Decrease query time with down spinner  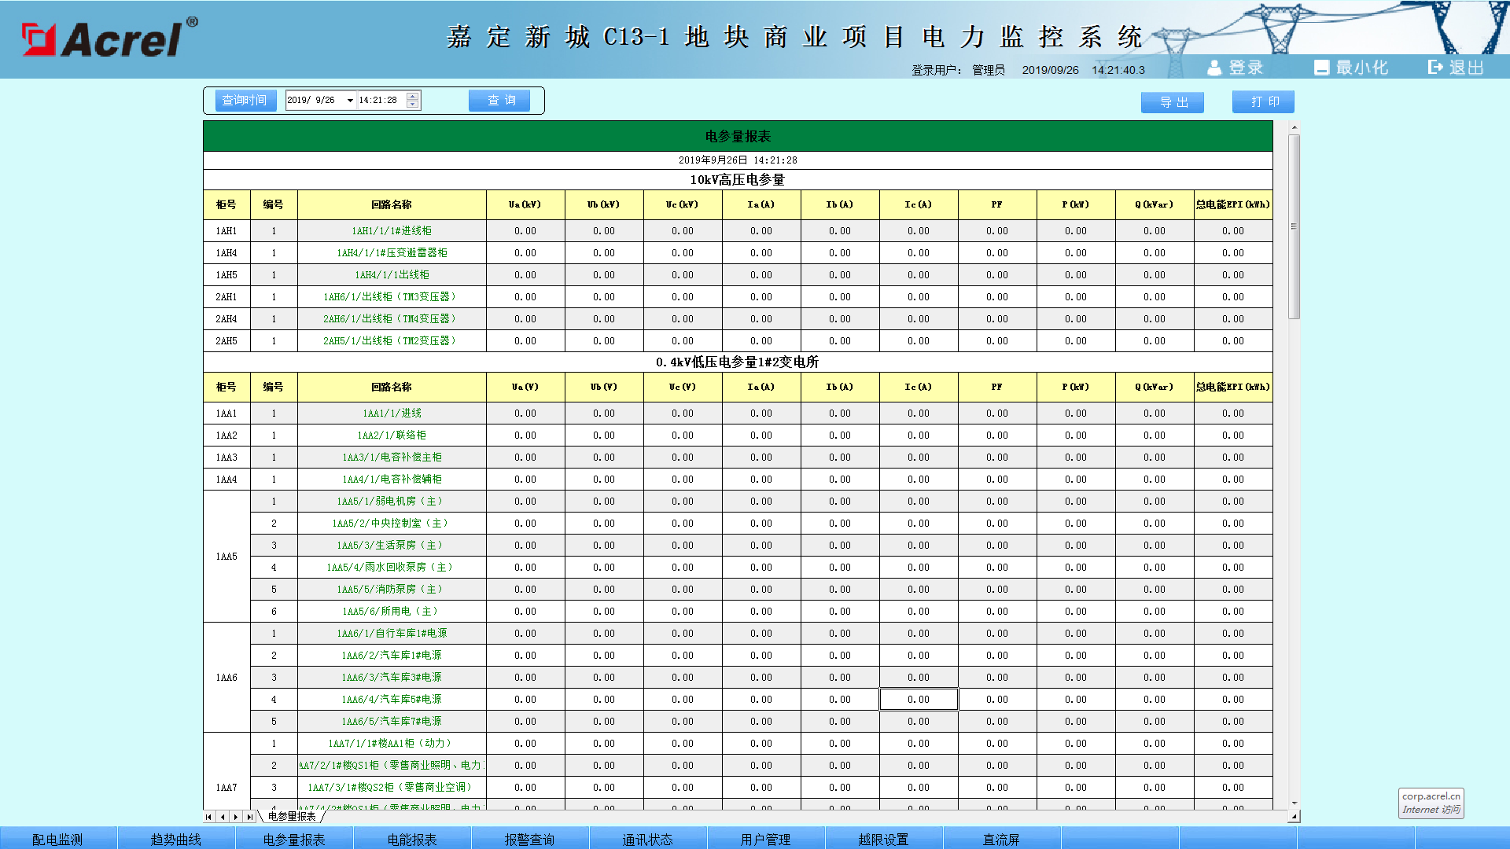[413, 104]
